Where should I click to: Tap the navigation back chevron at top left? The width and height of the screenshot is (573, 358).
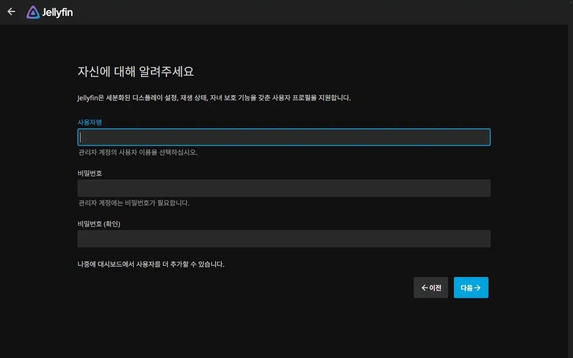pyautogui.click(x=11, y=12)
